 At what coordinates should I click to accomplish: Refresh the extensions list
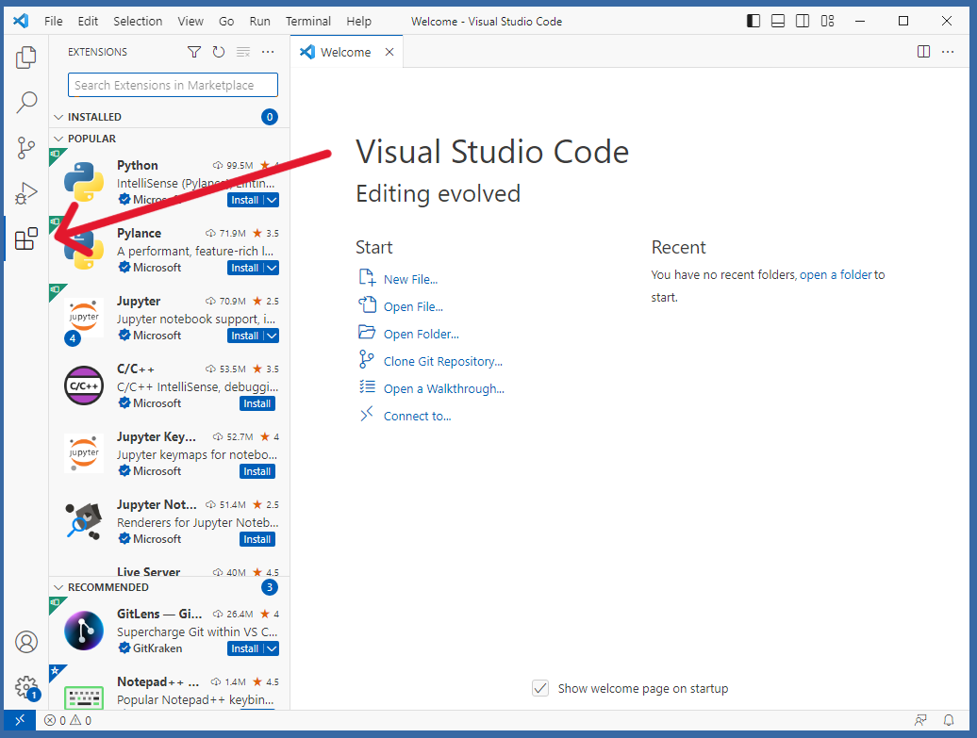coord(219,53)
